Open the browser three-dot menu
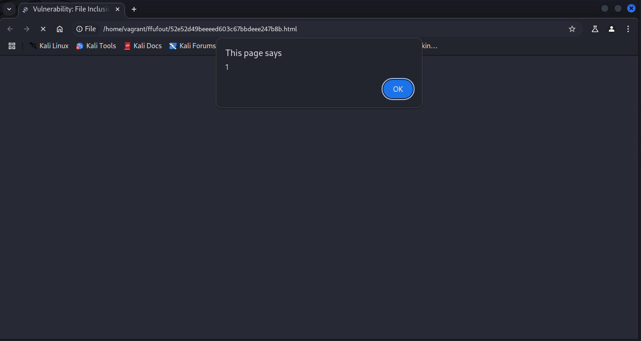The height and width of the screenshot is (341, 641). pos(628,29)
